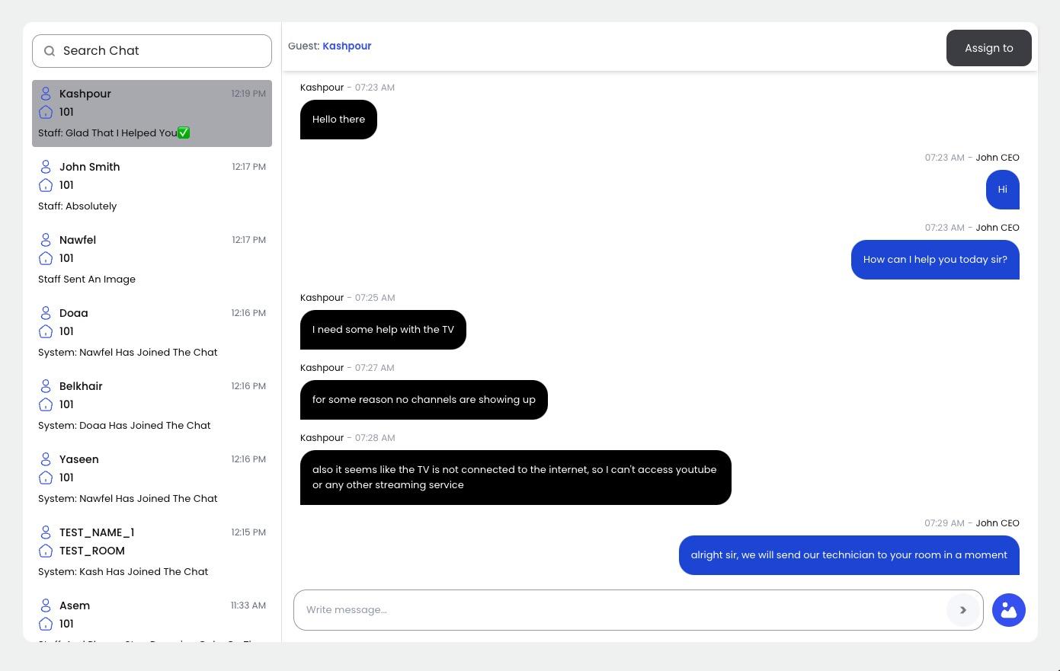Select the Nawfel chat with sent image
This screenshot has height=671, width=1060.
point(152,259)
